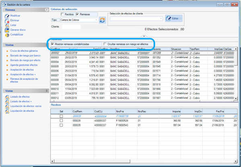The width and height of the screenshot is (241, 167).
Task: Open Remesa de aceptación de efectos link
Action: pyautogui.click(x=24, y=80)
